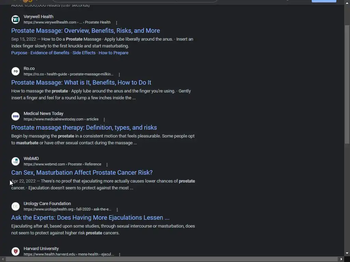Viewport: 350px width, 262px height.
Task: Click the vertical scrollbar up arrow
Action: (x=347, y=3)
